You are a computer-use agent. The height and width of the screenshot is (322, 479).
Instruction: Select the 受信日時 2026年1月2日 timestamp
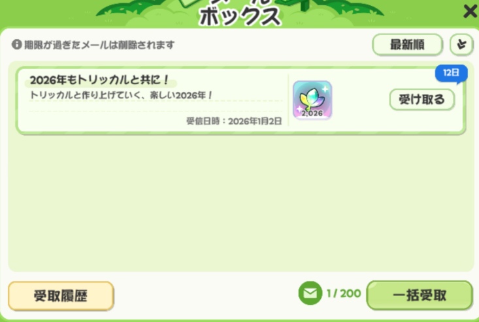(x=234, y=121)
